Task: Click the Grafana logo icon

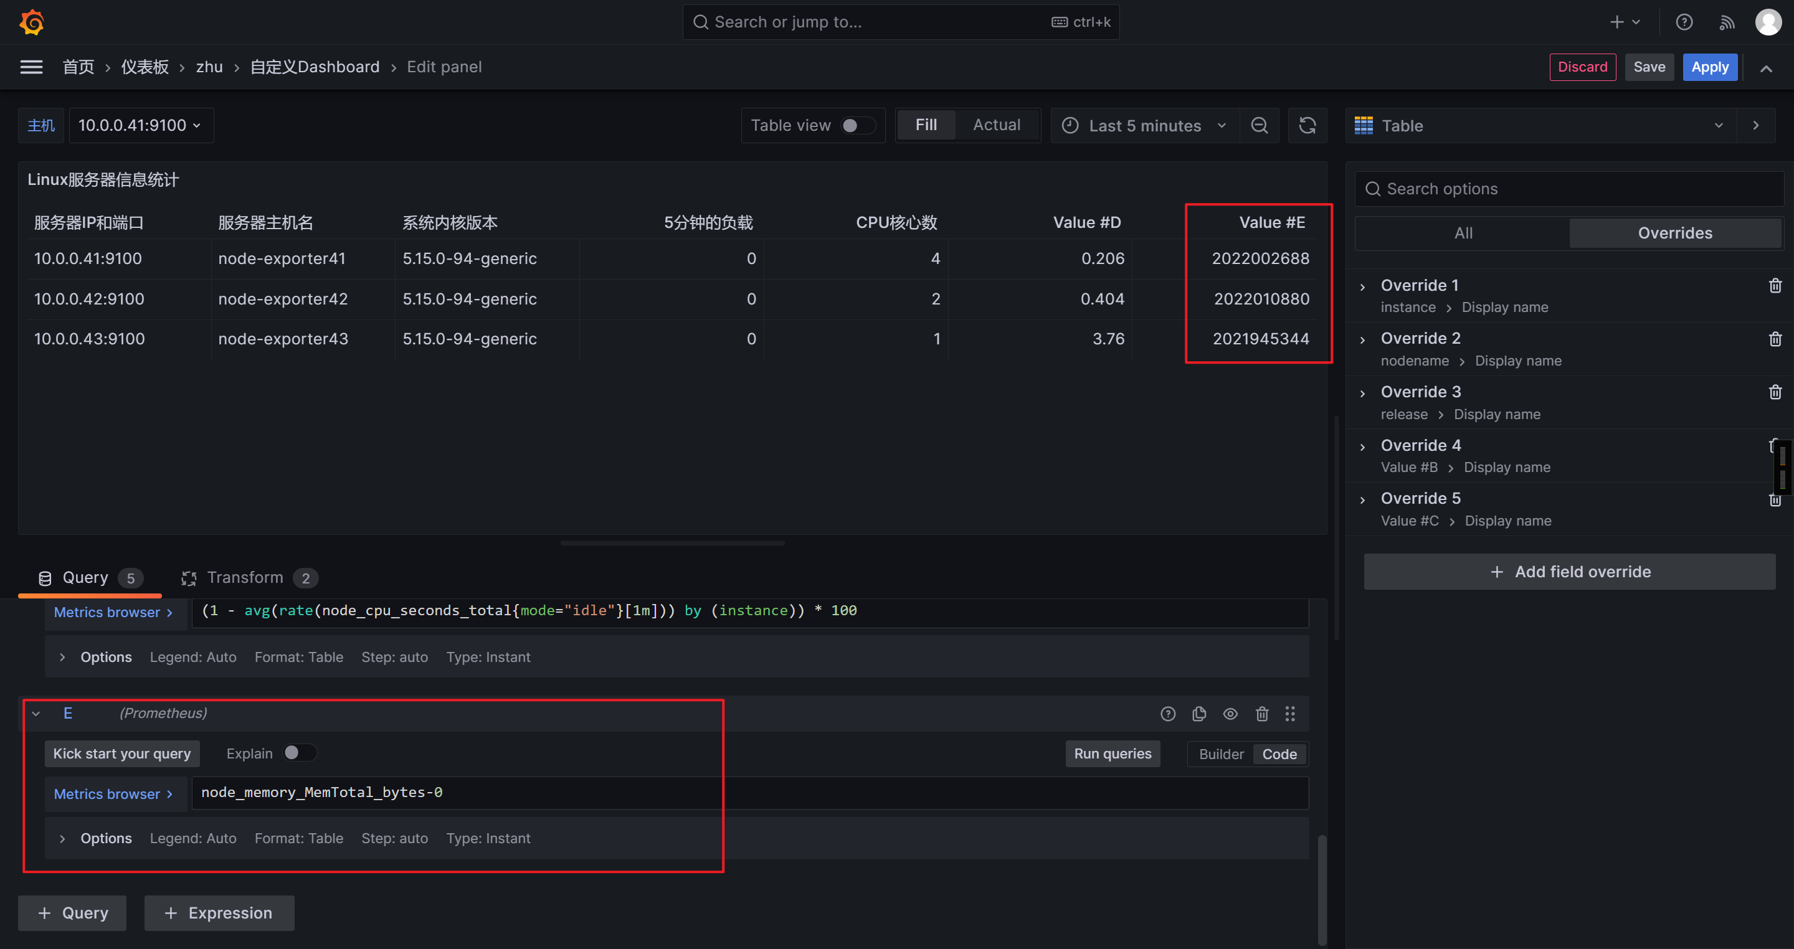Action: pyautogui.click(x=31, y=22)
